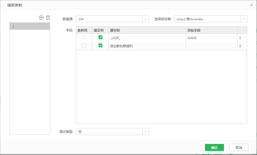Click the 提交列 column header
Viewport: 257px width, 155px height.
coord(100,30)
